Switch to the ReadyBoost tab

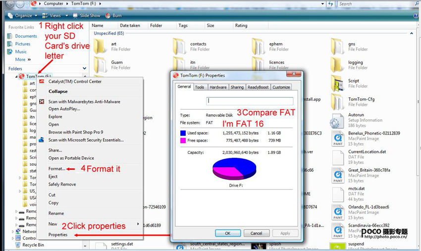pyautogui.click(x=258, y=87)
